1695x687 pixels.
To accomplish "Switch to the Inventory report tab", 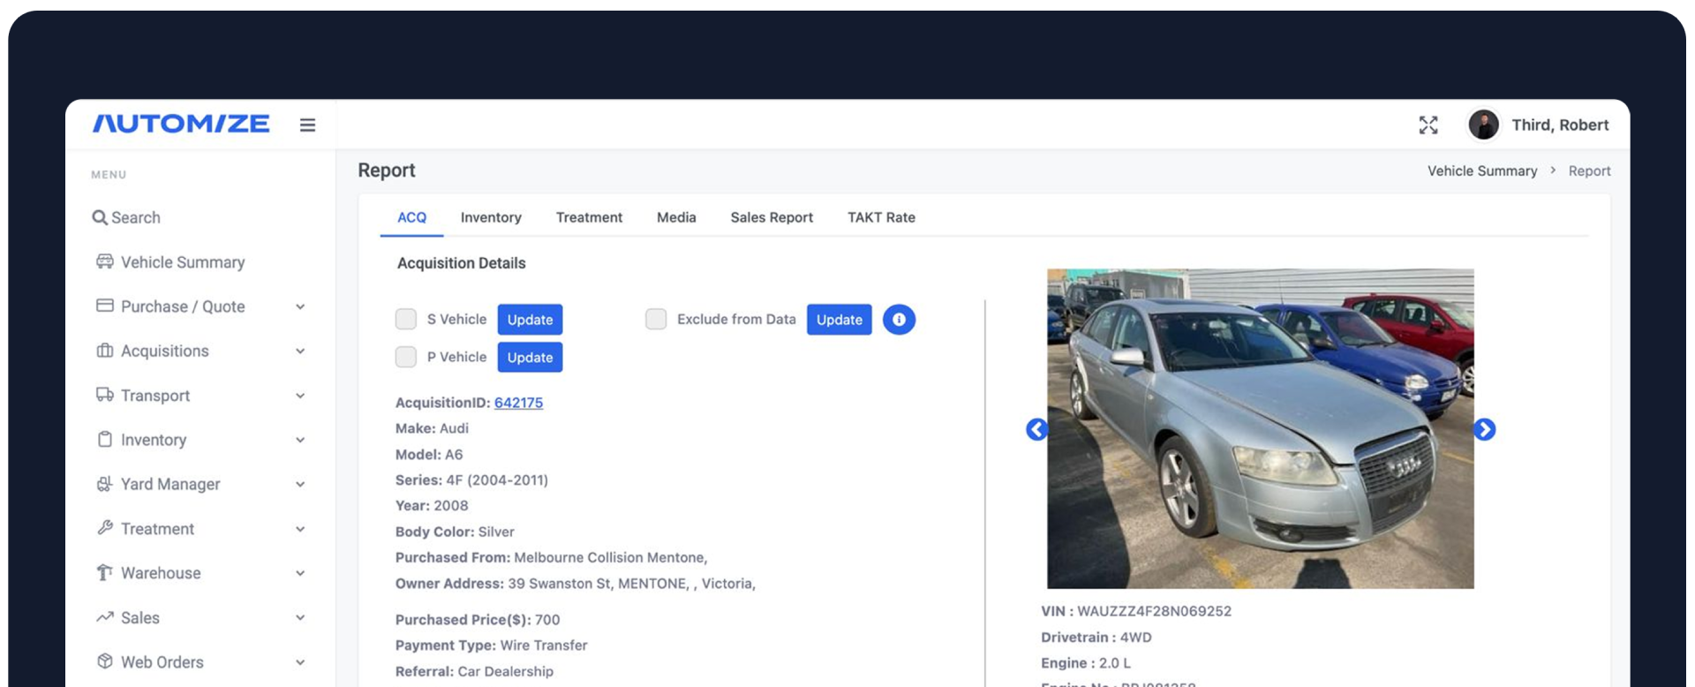I will coord(491,217).
